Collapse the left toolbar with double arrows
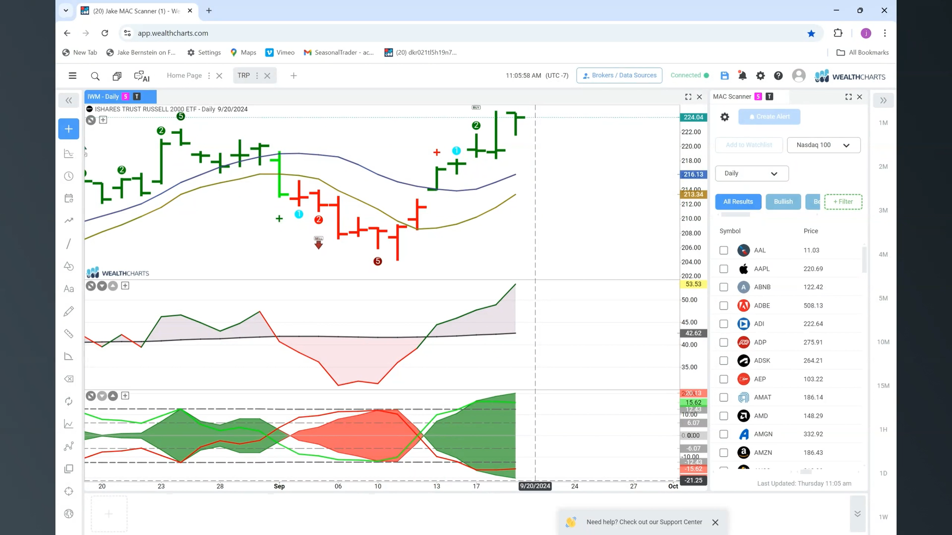Screen dimensions: 952x535 (69, 101)
